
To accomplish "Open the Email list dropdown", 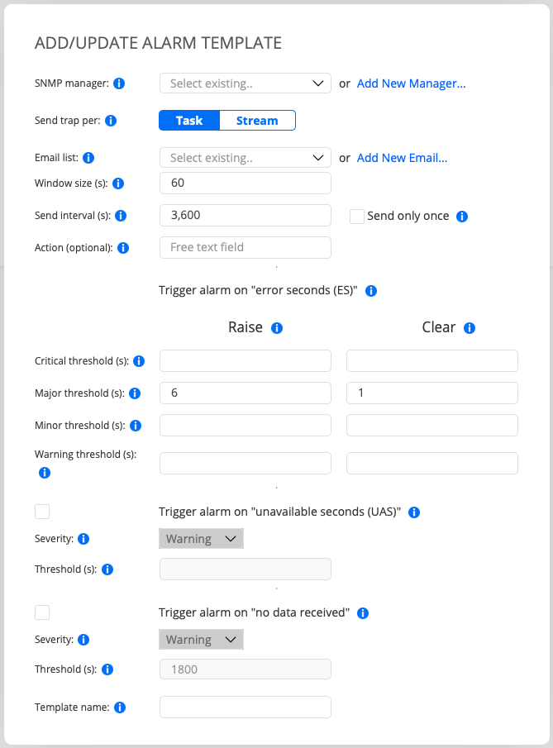I will tap(245, 158).
